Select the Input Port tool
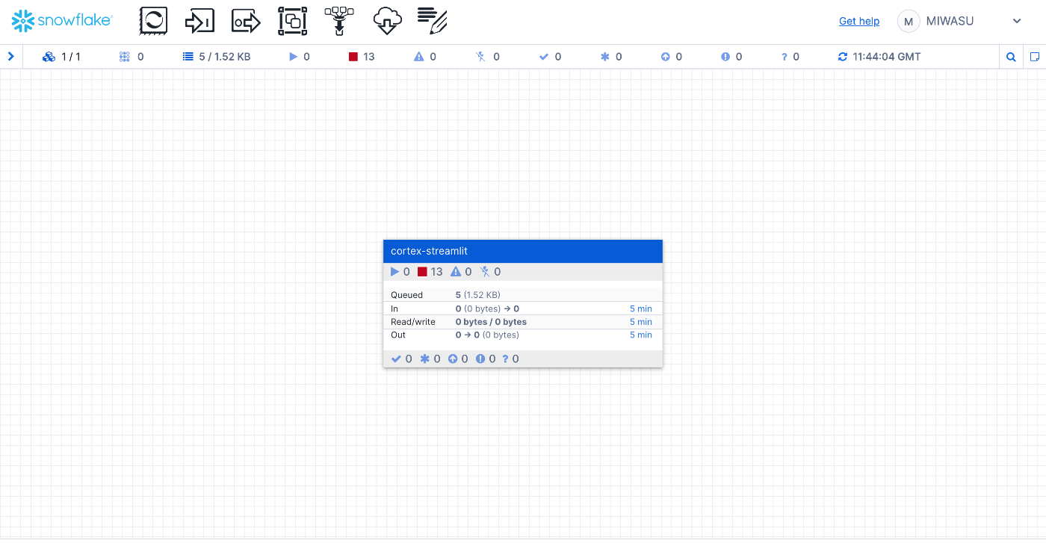Screen dimensions: 1046x543 [x=199, y=21]
